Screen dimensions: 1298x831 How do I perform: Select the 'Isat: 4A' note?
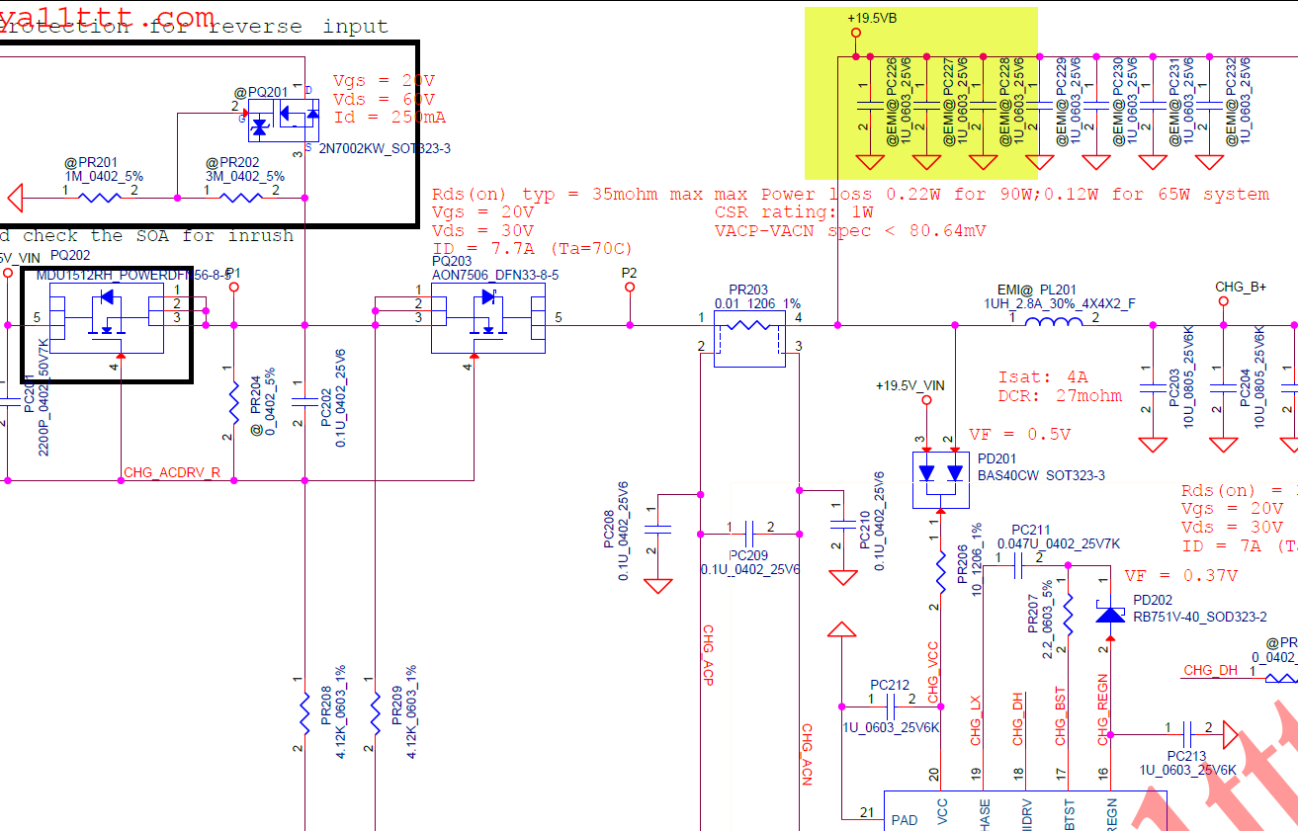click(1043, 377)
